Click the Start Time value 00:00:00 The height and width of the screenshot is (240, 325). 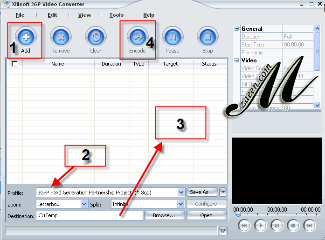tap(294, 45)
